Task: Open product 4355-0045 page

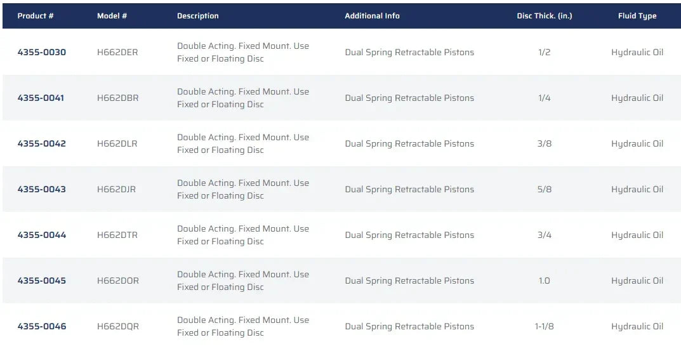Action: pos(41,280)
